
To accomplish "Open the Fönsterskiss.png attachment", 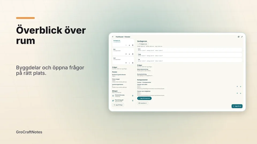I will click(x=119, y=96).
